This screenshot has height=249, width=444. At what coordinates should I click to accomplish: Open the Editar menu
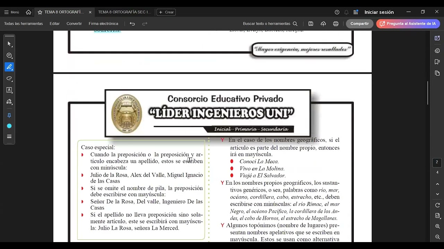tap(54, 24)
